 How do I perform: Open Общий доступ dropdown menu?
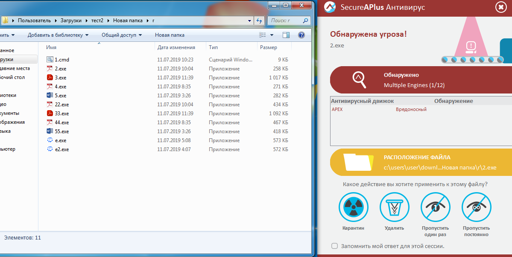tap(121, 35)
